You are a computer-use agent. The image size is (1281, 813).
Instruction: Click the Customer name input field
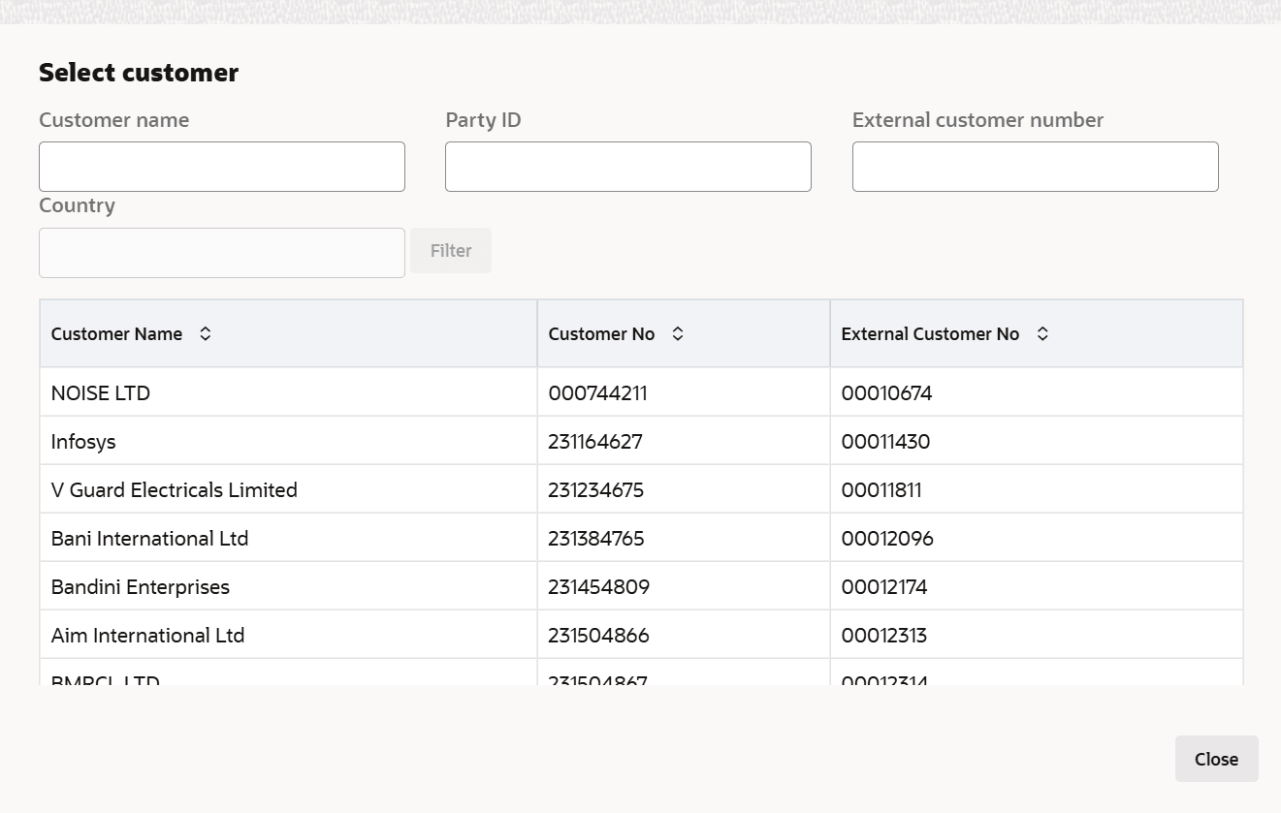[x=222, y=167]
